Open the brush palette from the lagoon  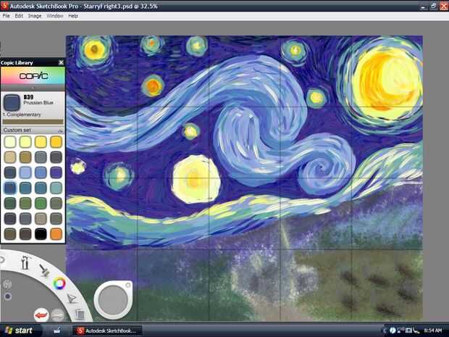pos(44,270)
